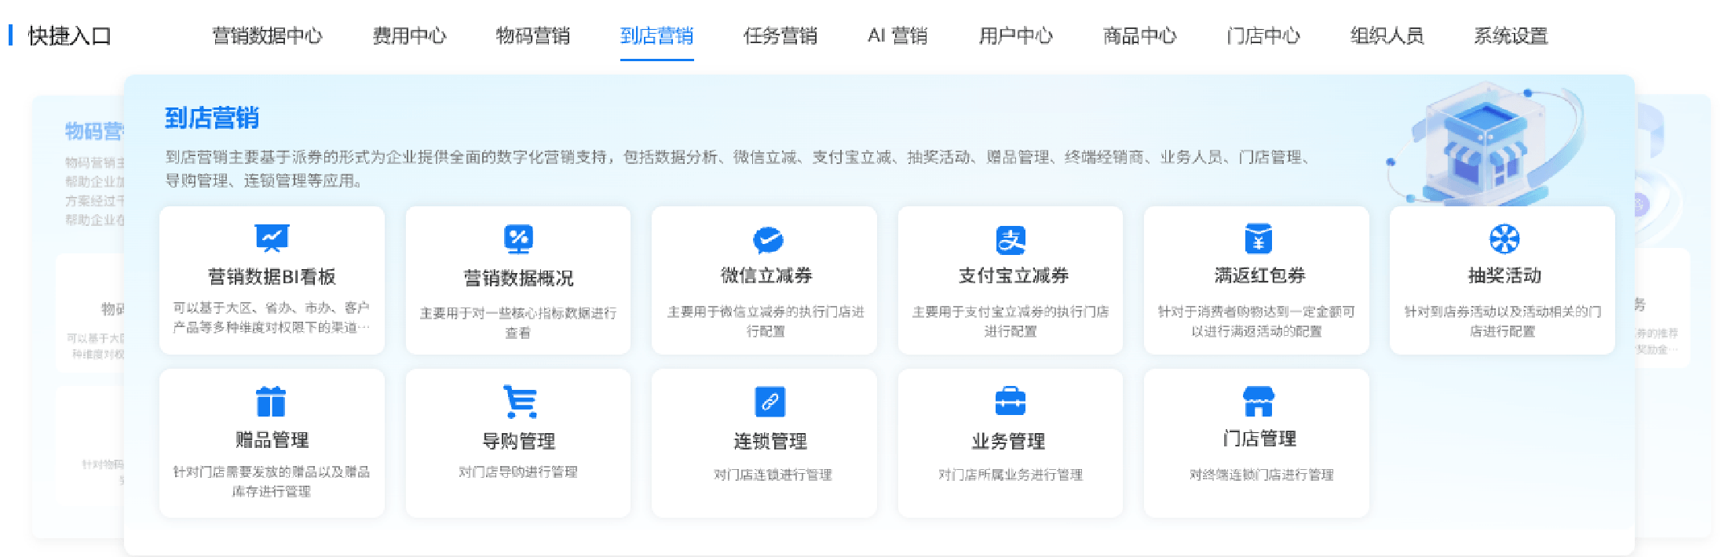Screen dimensions: 1729x557
Task: Select the 到店营销 tab
Action: pos(657,36)
